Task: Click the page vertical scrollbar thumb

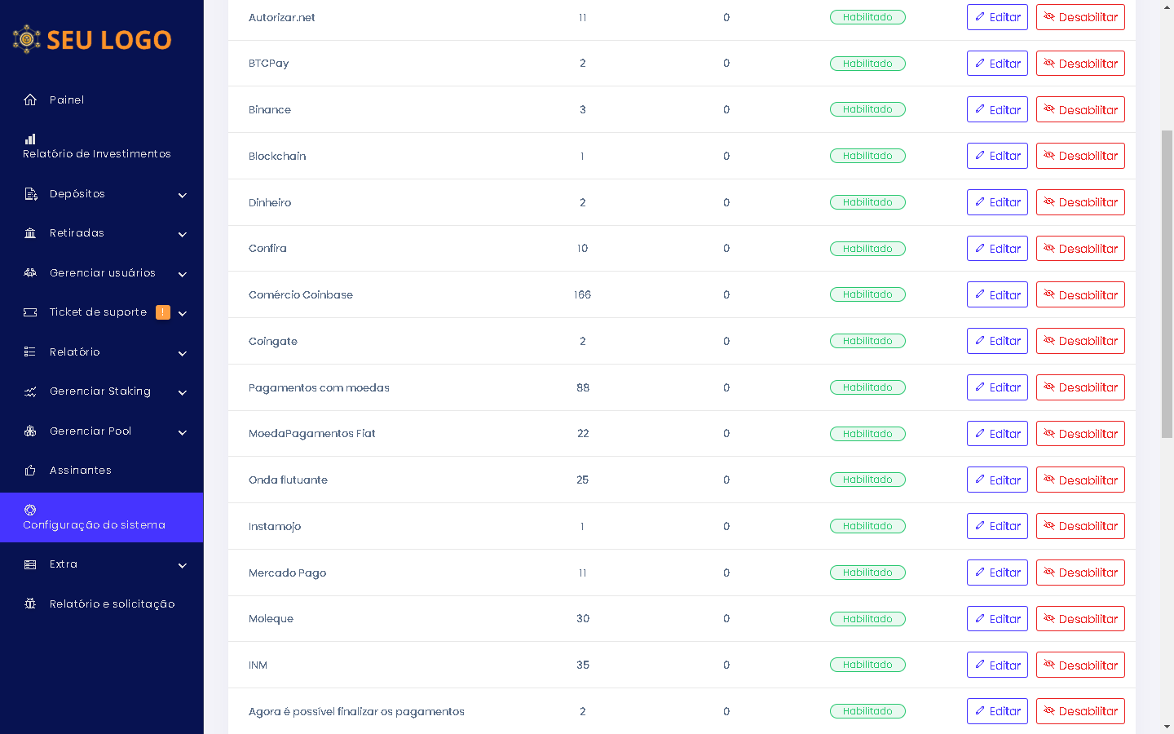Action: click(x=1167, y=284)
